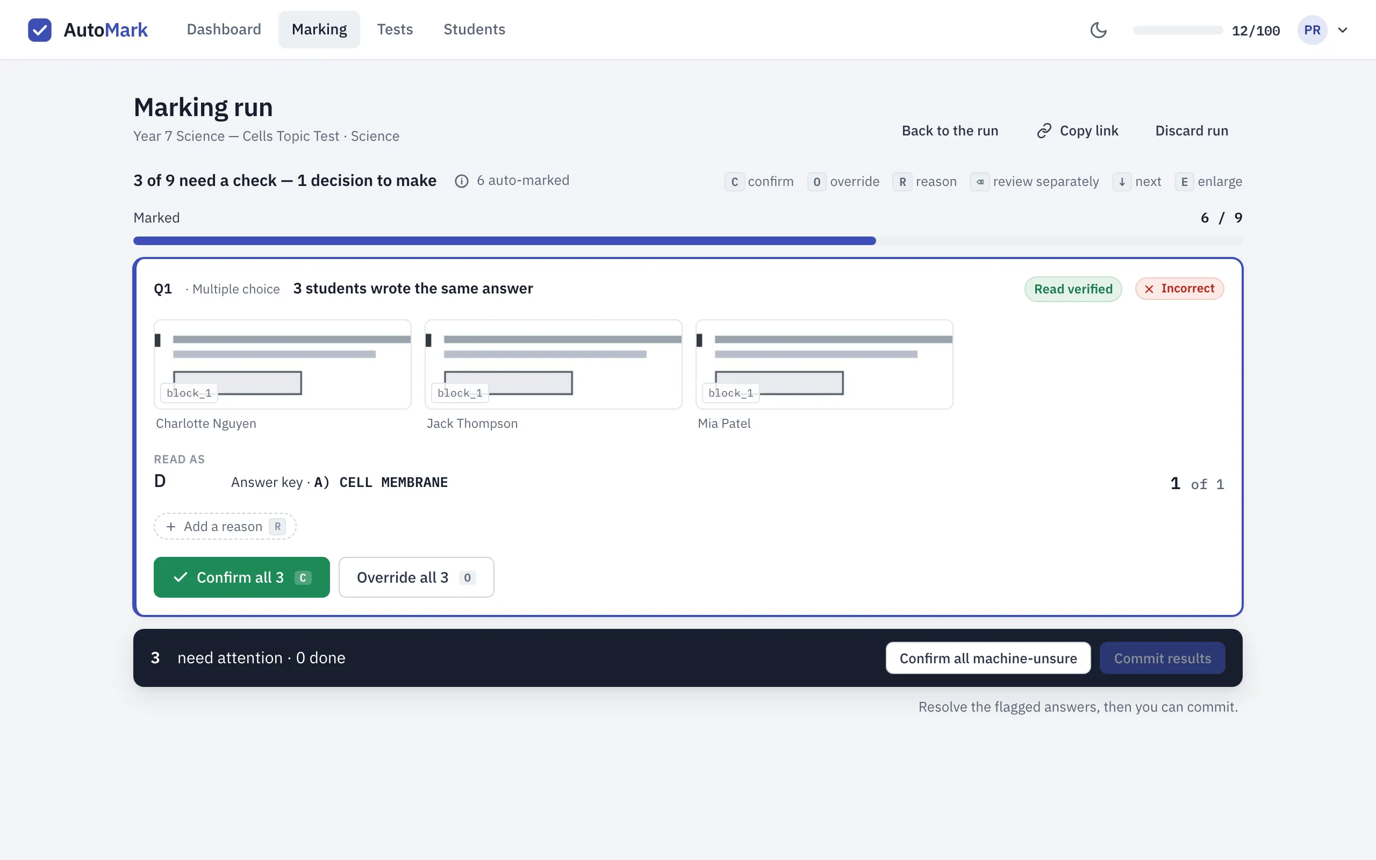Open the PR user avatar

tap(1311, 30)
